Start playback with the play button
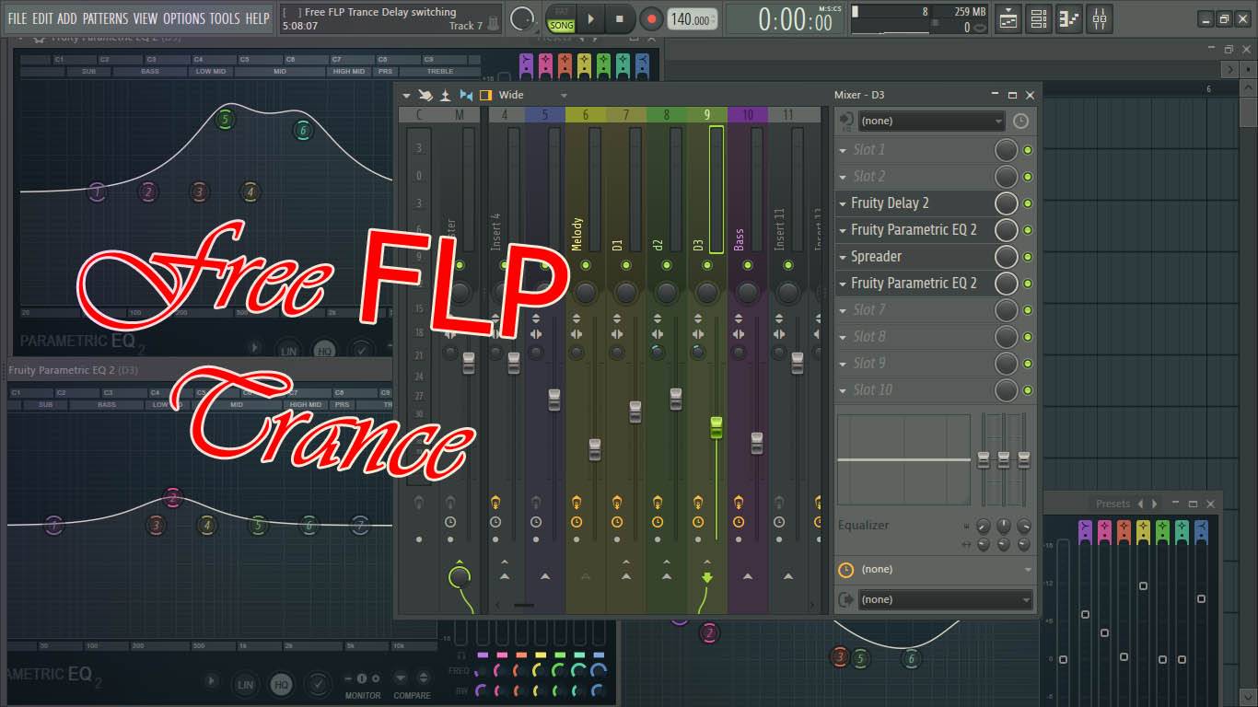 coord(590,18)
